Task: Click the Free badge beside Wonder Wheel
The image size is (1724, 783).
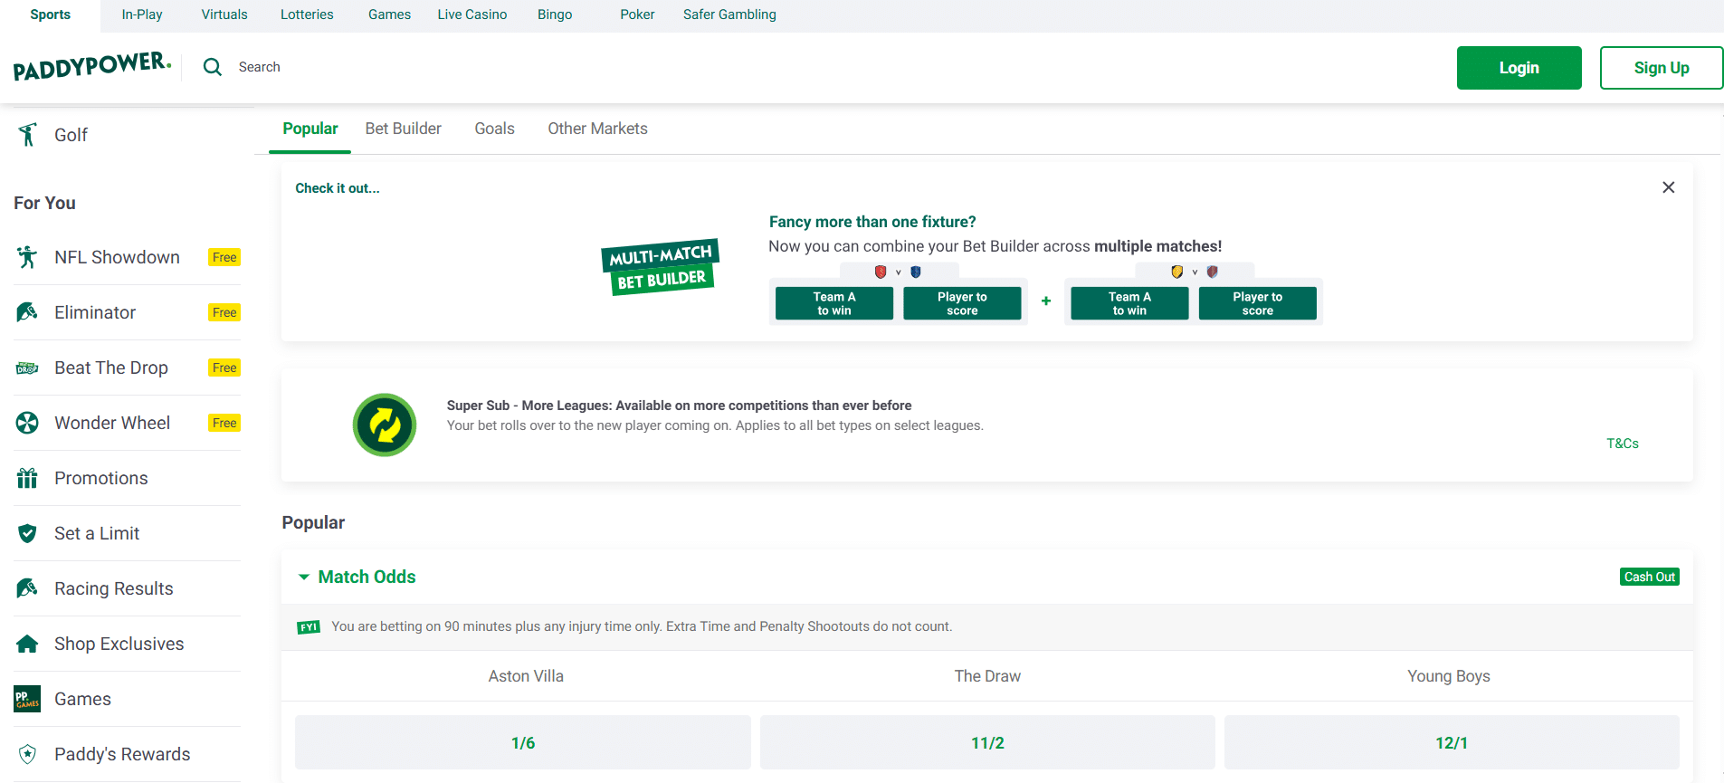Action: coord(224,423)
